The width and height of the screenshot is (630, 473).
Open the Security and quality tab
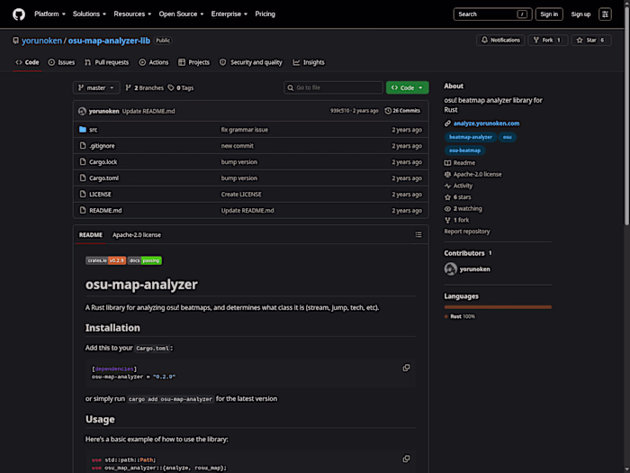[251, 62]
